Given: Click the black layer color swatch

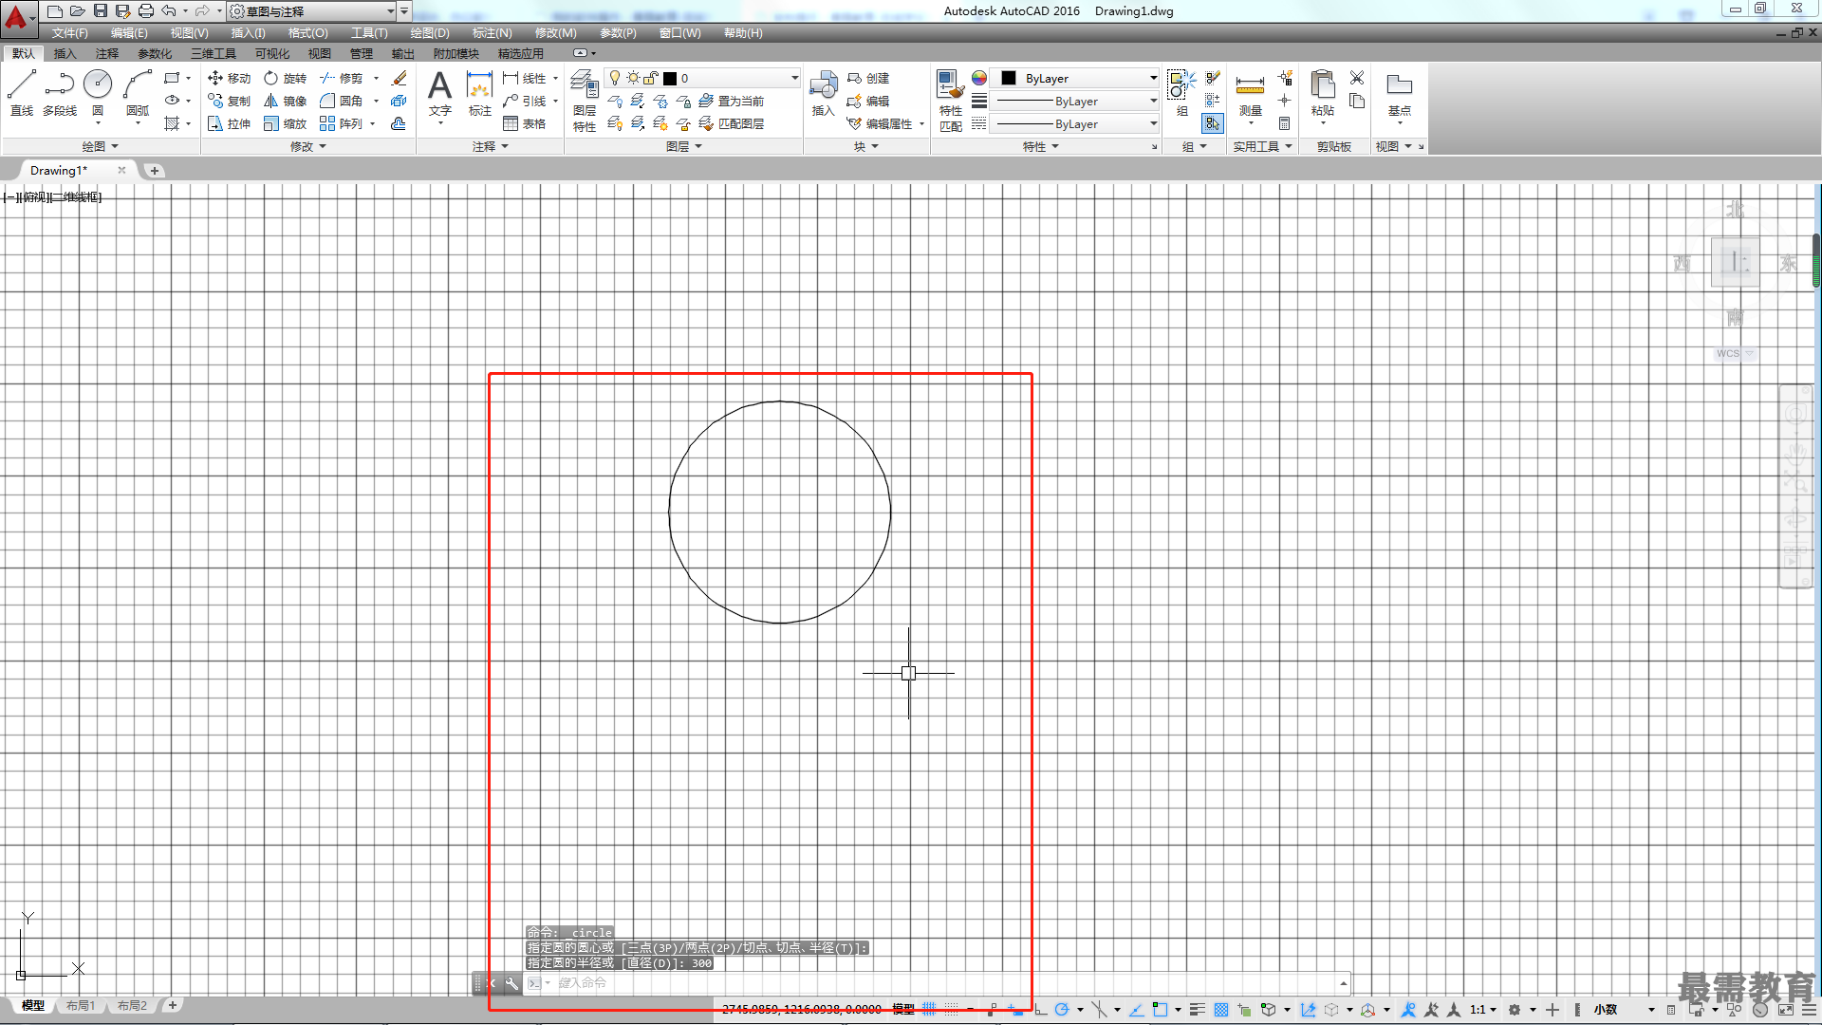Looking at the screenshot, I should [670, 78].
